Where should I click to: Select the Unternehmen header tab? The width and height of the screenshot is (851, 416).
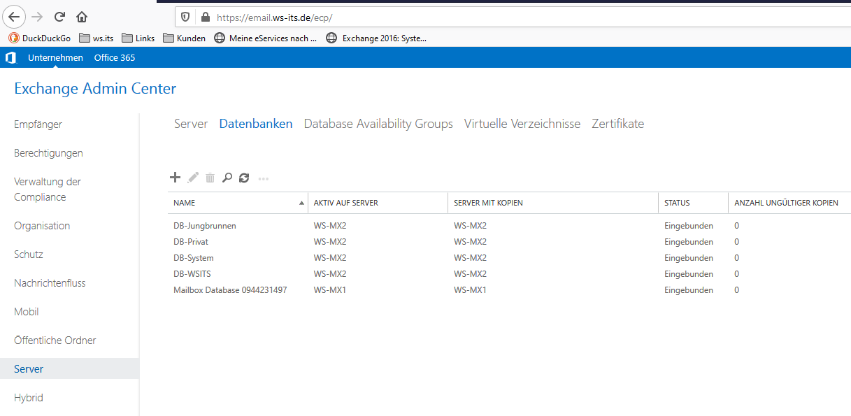55,57
